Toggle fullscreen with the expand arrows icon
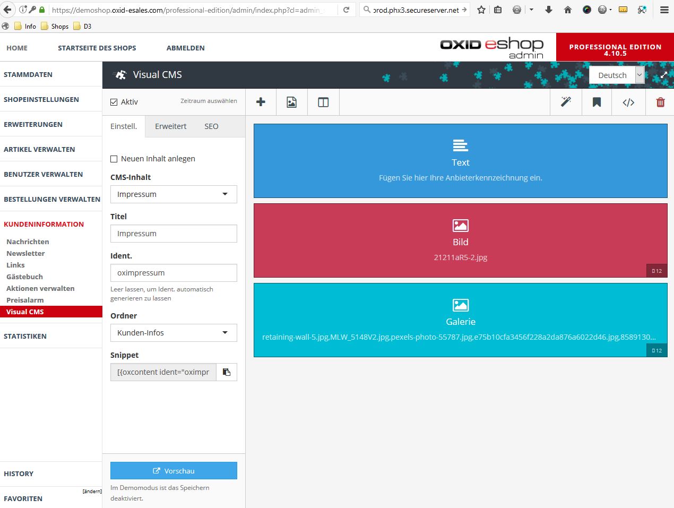The height and width of the screenshot is (508, 674). click(x=663, y=75)
